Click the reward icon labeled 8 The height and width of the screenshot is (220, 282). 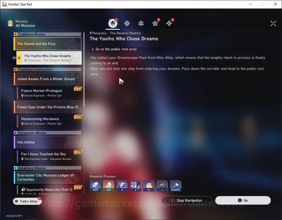(122, 186)
